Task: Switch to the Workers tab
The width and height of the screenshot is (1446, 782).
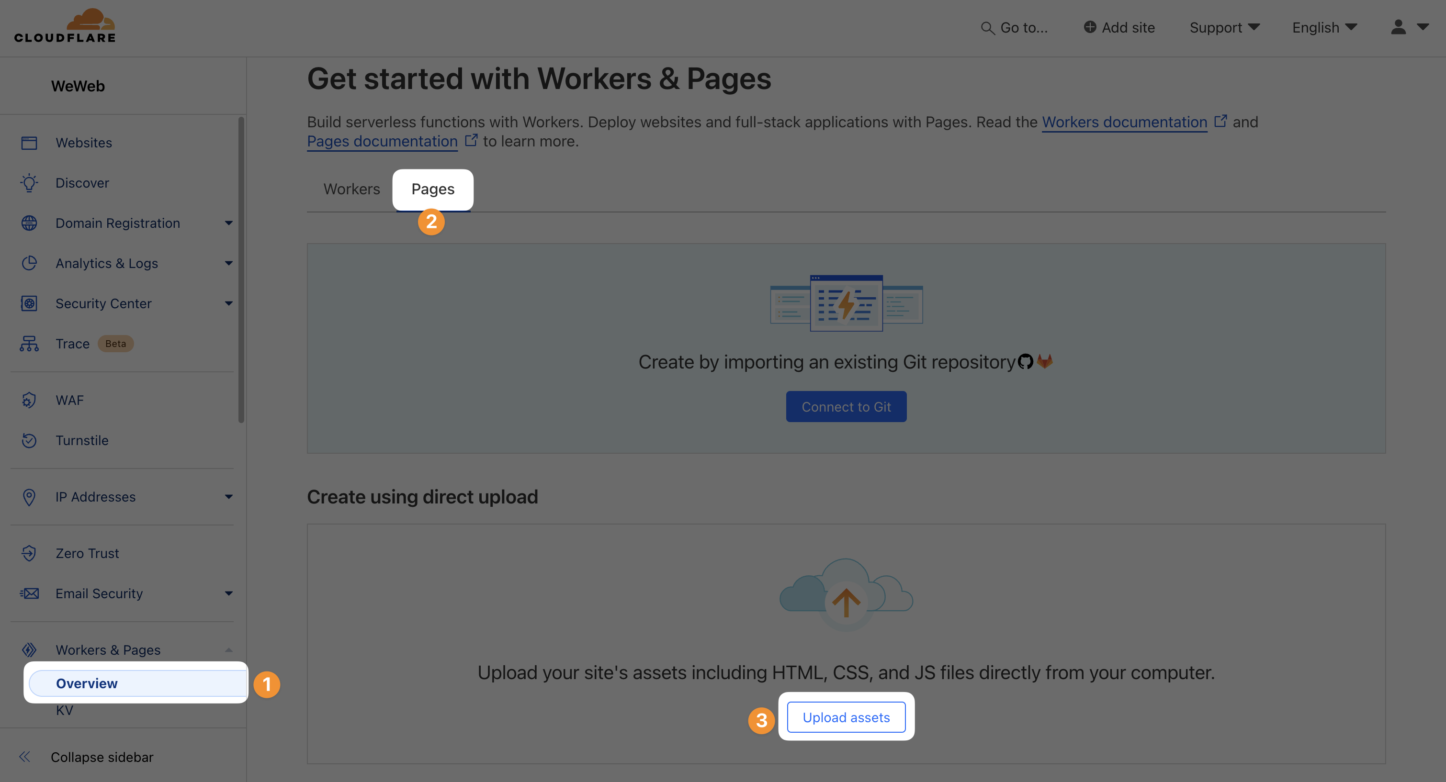Action: point(351,189)
